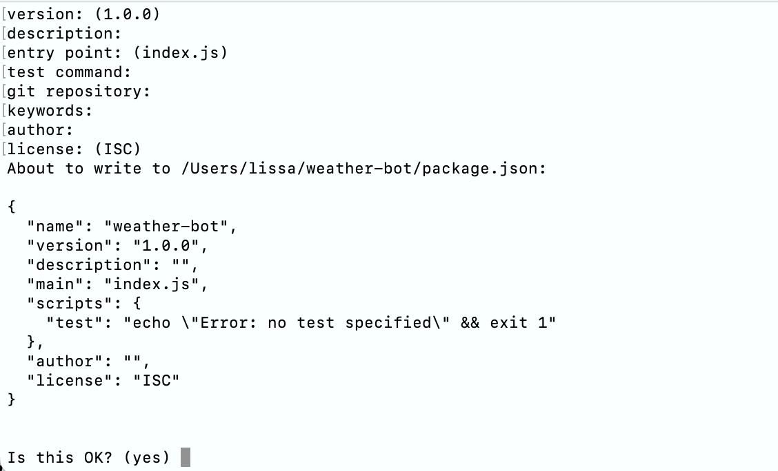Click the "license: (ISC)" prompt line

[74, 149]
